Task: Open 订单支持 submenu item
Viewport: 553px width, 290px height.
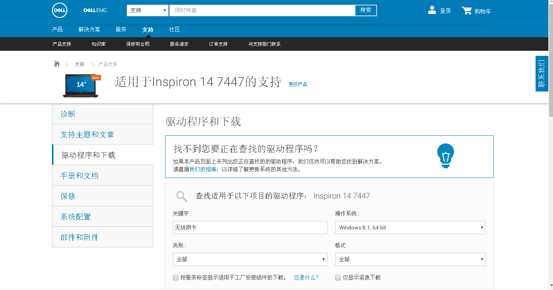Action: [x=218, y=44]
